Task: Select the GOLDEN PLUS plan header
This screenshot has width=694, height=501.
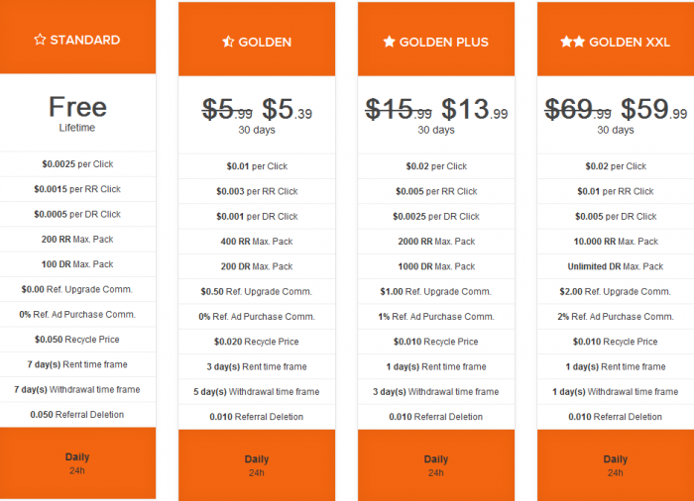Action: coord(436,39)
